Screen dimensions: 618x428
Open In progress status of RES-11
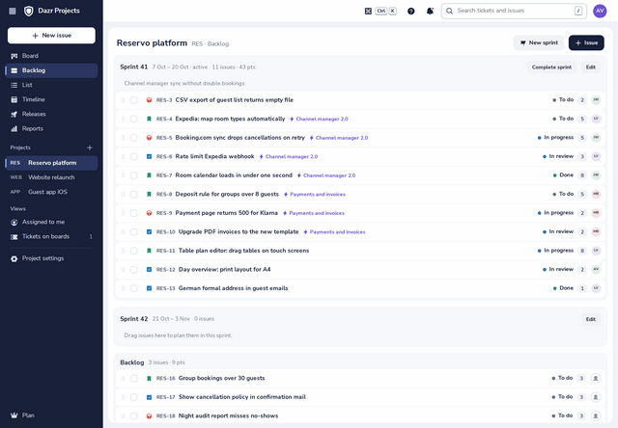point(555,251)
